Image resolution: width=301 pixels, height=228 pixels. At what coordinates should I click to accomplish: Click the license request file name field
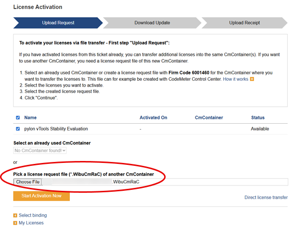click(165, 182)
